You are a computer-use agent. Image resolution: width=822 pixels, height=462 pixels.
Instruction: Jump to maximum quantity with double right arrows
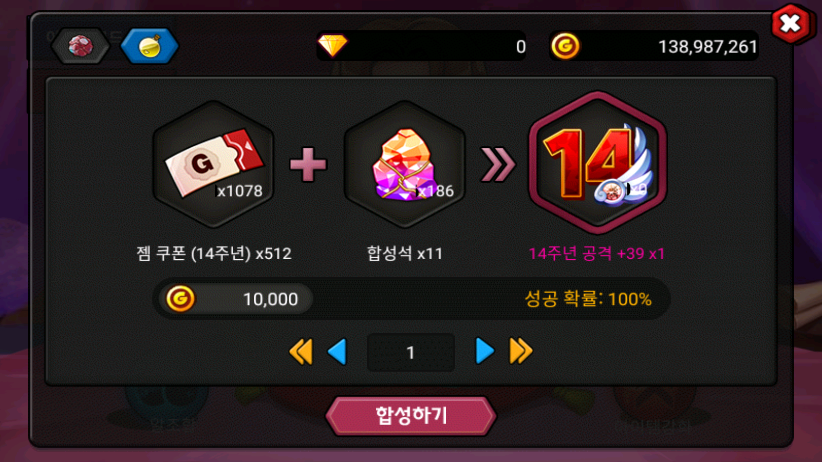tap(520, 351)
